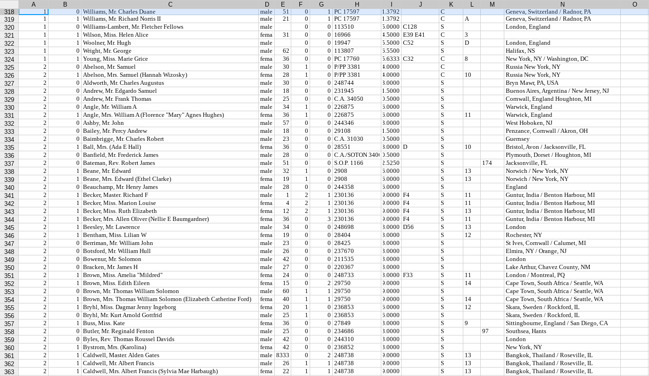Click cell 'Ashby, Mr. John'

[170, 123]
